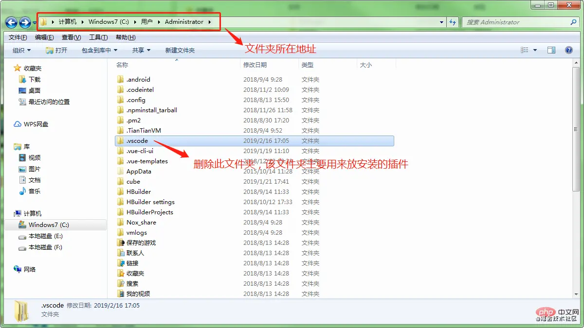Select the .vscode folder icon

121,141
